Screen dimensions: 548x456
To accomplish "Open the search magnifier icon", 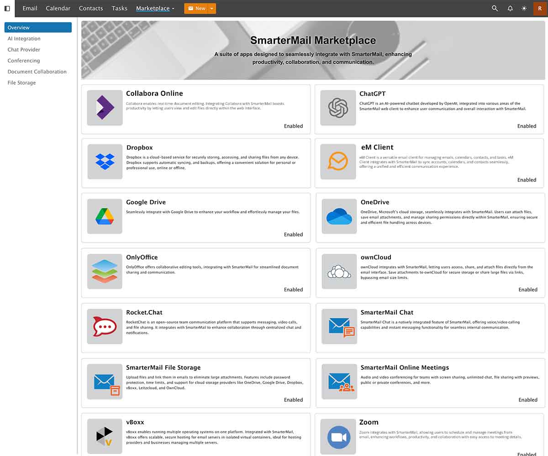I will pyautogui.click(x=495, y=8).
